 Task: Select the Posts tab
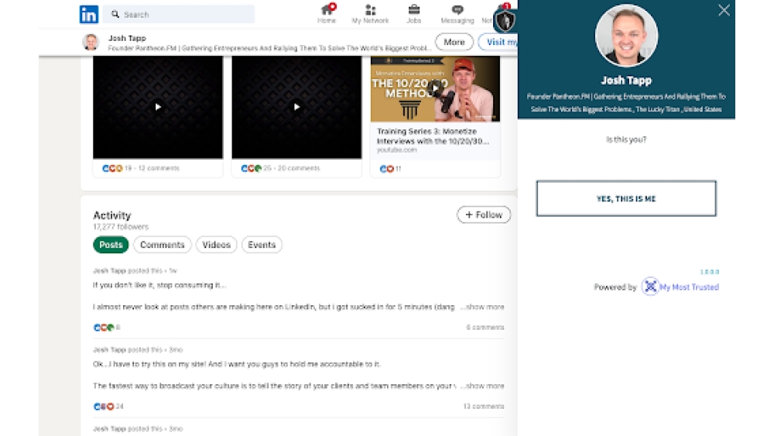(x=111, y=245)
